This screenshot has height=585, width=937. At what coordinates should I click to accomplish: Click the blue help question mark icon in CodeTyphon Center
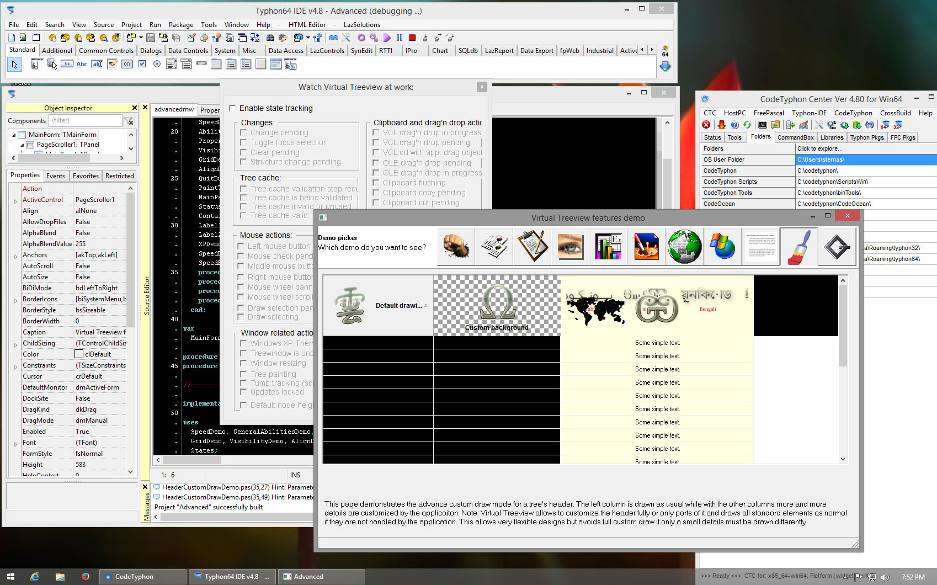click(734, 125)
